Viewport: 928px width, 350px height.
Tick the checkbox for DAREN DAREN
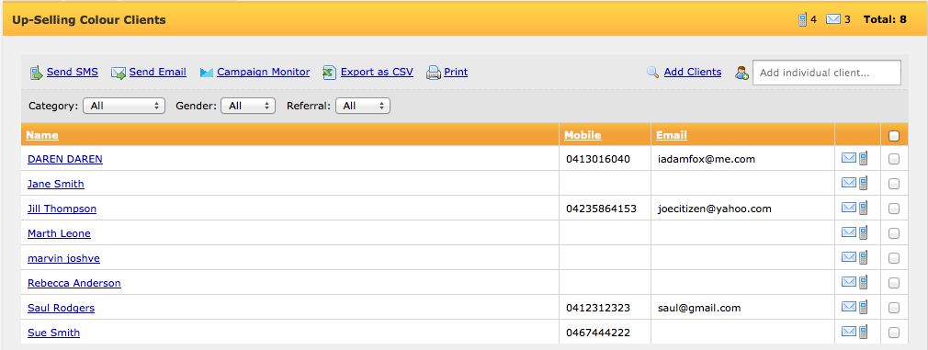tap(894, 159)
